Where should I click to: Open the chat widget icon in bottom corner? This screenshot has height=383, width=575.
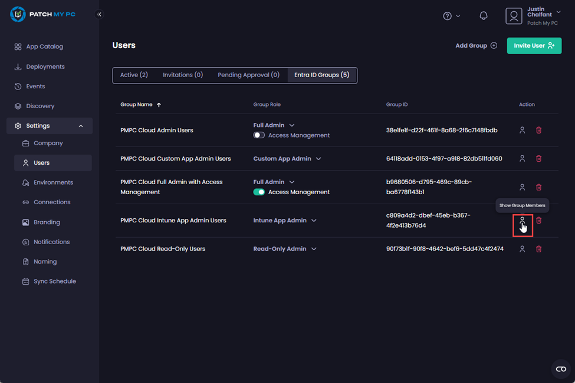pos(560,369)
